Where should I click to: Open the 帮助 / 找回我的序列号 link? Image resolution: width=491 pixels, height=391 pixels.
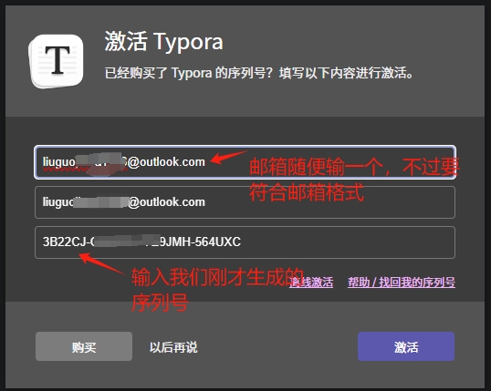click(402, 283)
